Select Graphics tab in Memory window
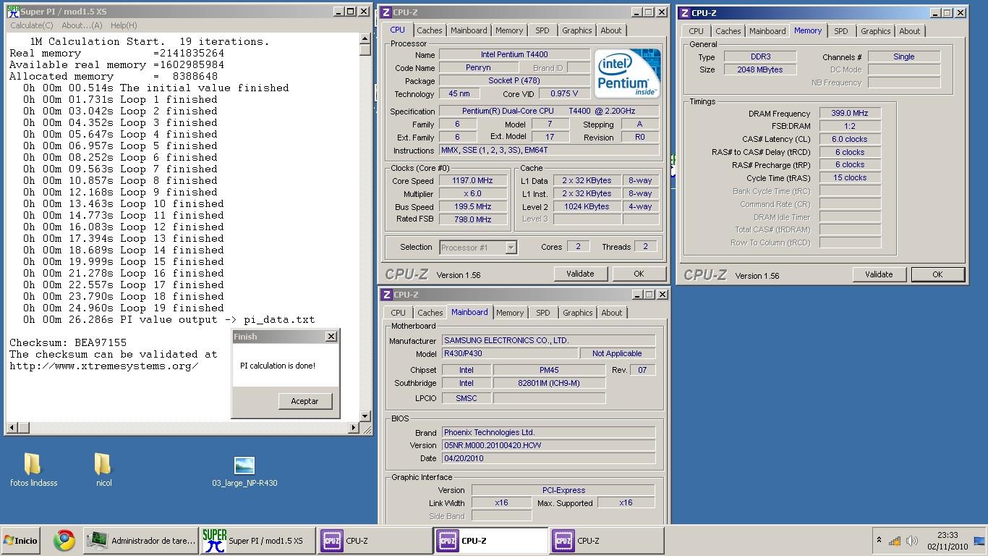 coord(875,31)
